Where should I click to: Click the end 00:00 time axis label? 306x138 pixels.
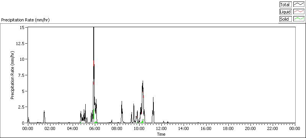tap(295, 128)
